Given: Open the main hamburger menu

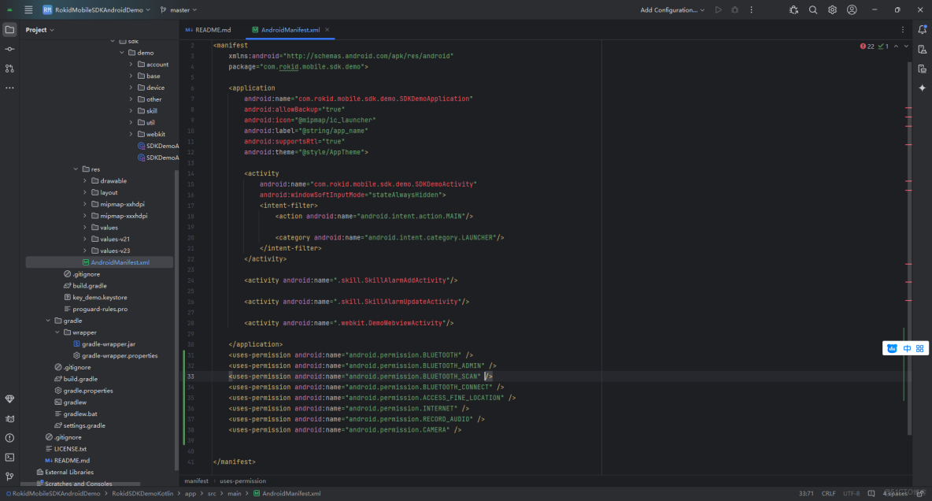Looking at the screenshot, I should point(28,10).
